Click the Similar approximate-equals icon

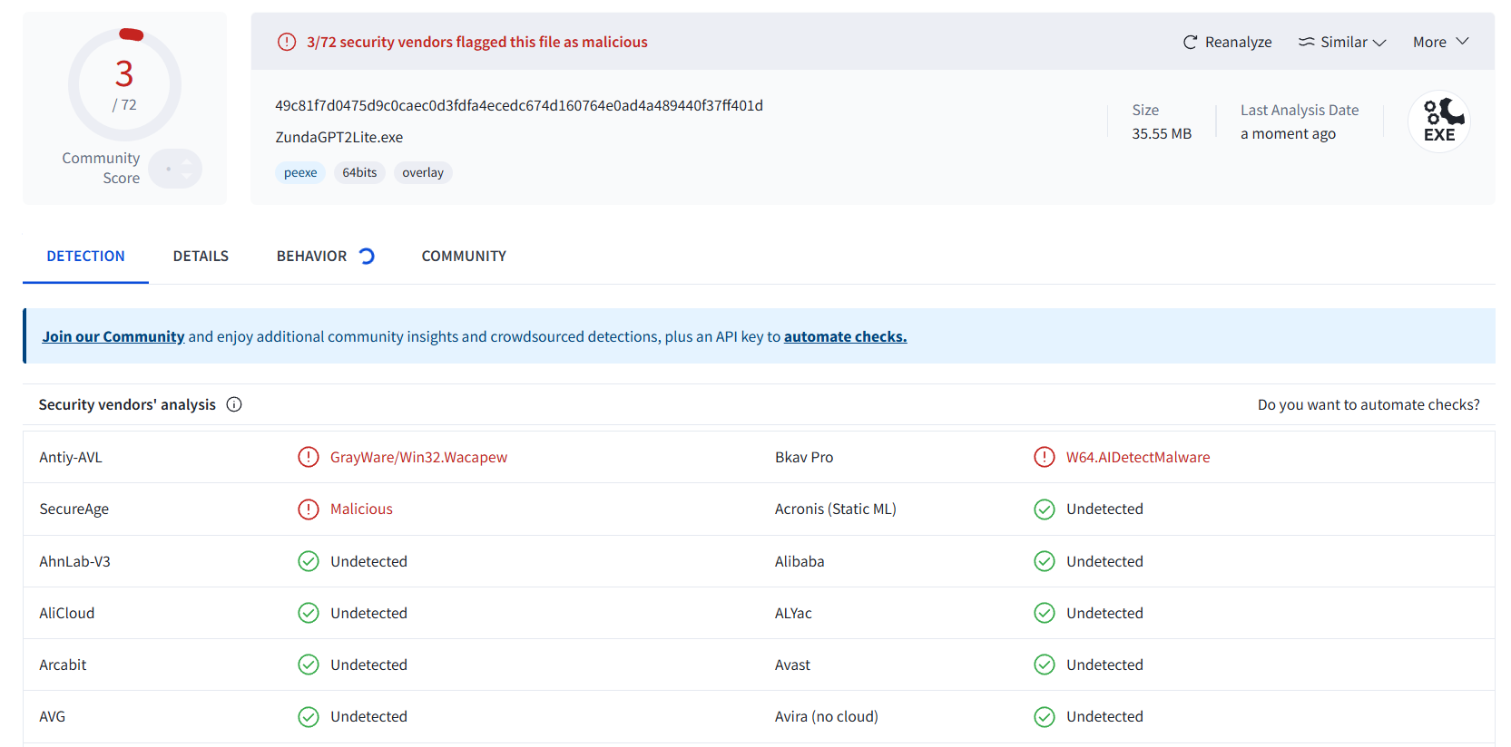tap(1306, 42)
